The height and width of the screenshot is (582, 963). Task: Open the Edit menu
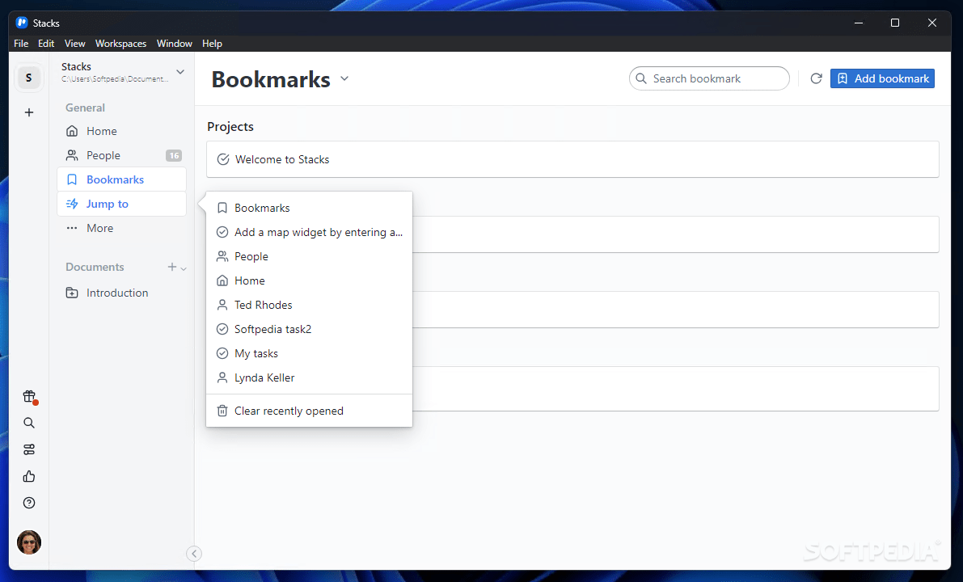pos(46,44)
